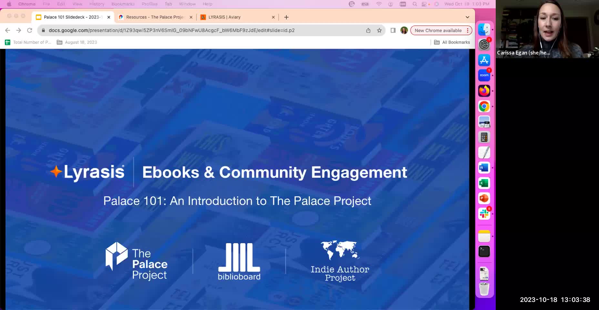Open the August 18, 2023 bookmark folder
Image resolution: width=599 pixels, height=310 pixels.
77,42
